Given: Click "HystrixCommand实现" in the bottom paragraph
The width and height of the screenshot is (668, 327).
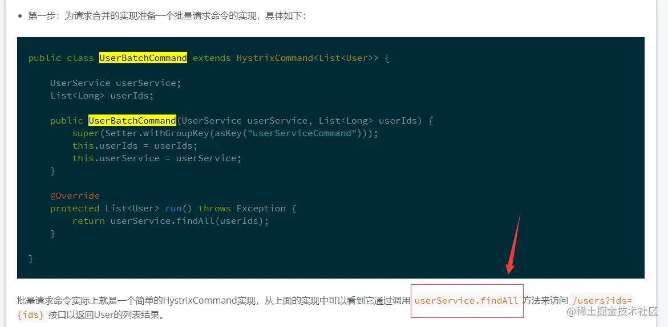Looking at the screenshot, I should tap(210, 301).
